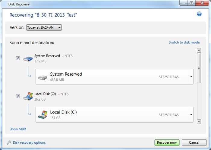The height and width of the screenshot is (150, 211).
Task: Click ST3250318AS in the System Reserved destination
Action: (169, 77)
